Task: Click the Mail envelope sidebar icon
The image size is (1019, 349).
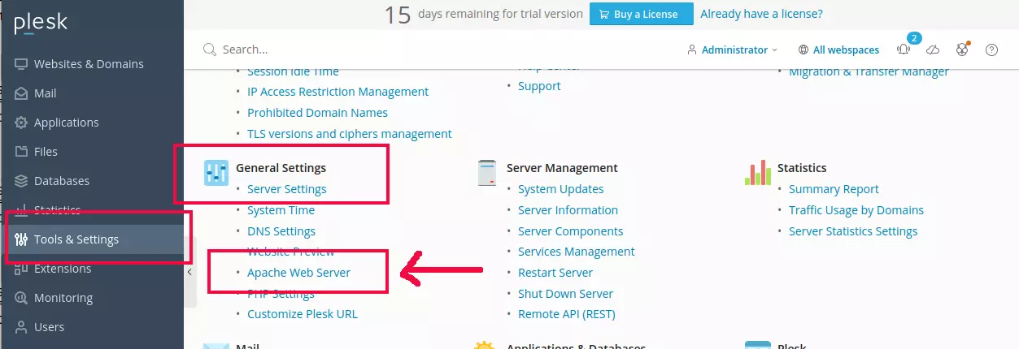Action: (x=21, y=93)
